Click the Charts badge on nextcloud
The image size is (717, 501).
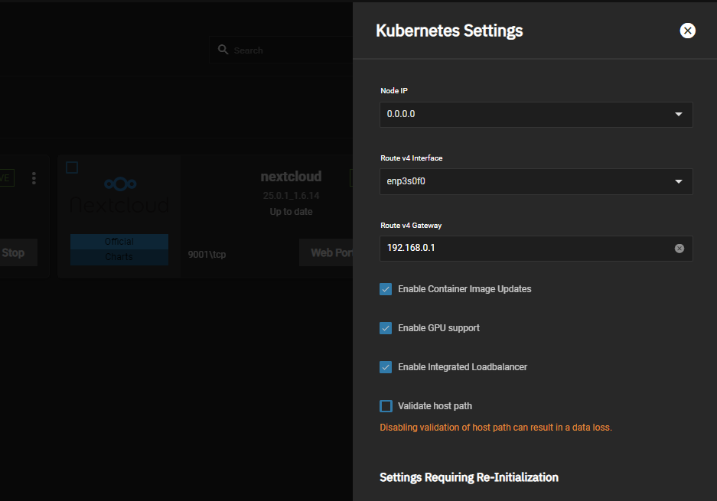pos(119,257)
